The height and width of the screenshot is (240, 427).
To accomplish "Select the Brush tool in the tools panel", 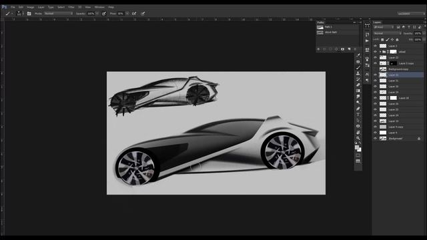I will 358,67.
